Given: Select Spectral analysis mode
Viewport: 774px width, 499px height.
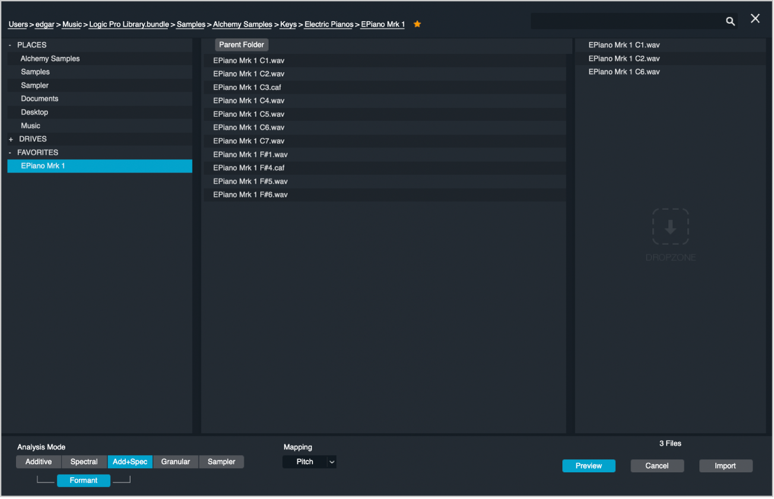Looking at the screenshot, I should [84, 462].
